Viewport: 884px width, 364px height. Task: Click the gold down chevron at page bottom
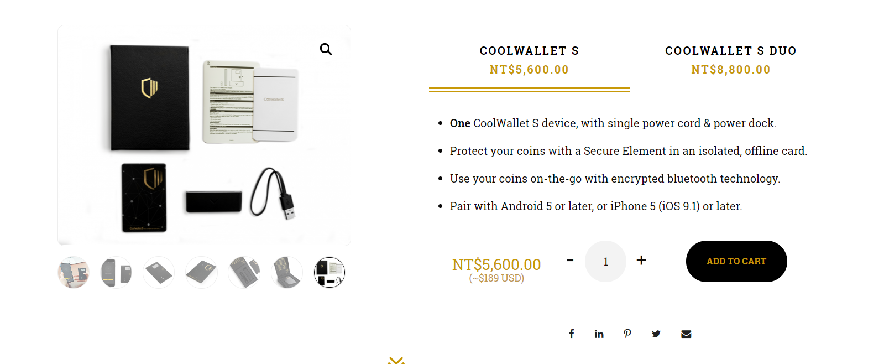tap(396, 360)
